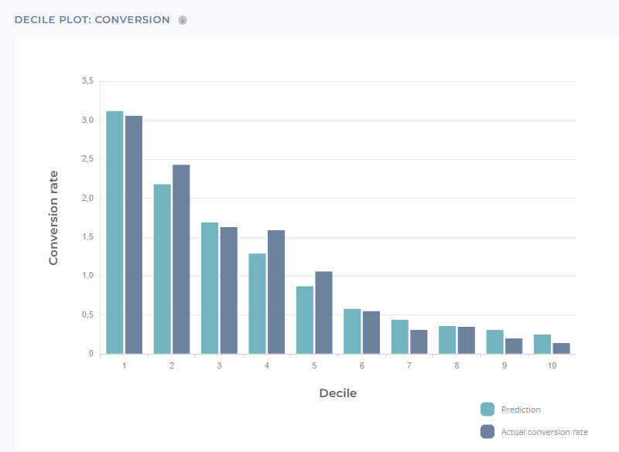Click the y-axis label 2,5

coord(87,159)
